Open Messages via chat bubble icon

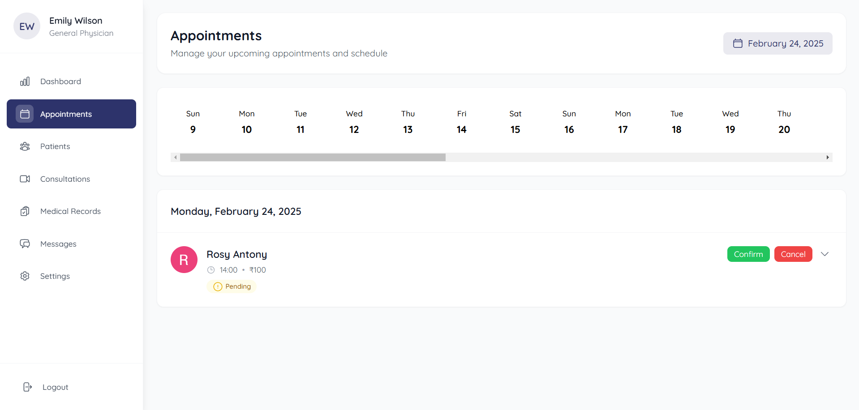click(25, 244)
